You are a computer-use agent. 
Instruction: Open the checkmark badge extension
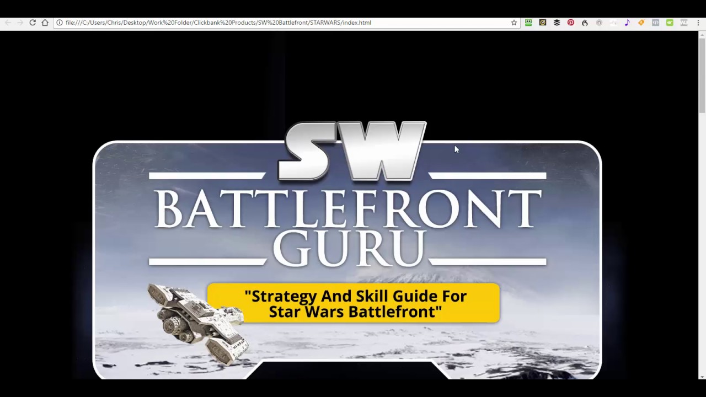point(543,23)
